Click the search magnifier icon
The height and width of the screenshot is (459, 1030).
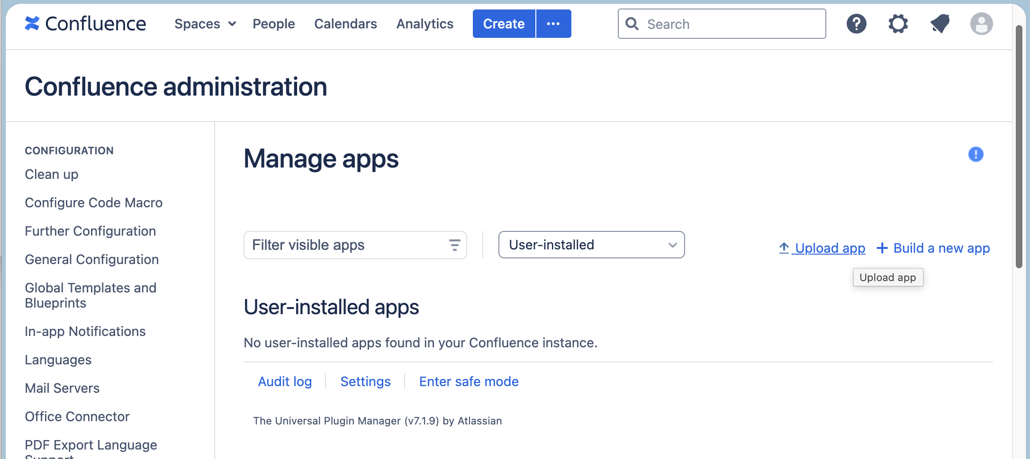point(632,24)
